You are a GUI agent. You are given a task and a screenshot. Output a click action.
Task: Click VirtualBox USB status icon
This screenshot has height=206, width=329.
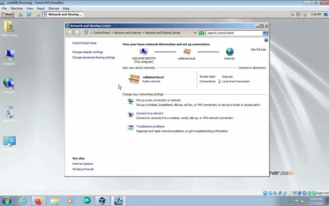(285, 193)
